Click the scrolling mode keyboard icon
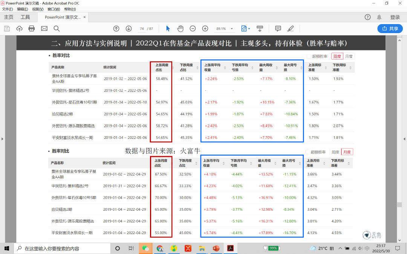Image resolution: width=407 pixels, height=254 pixels. (260, 29)
